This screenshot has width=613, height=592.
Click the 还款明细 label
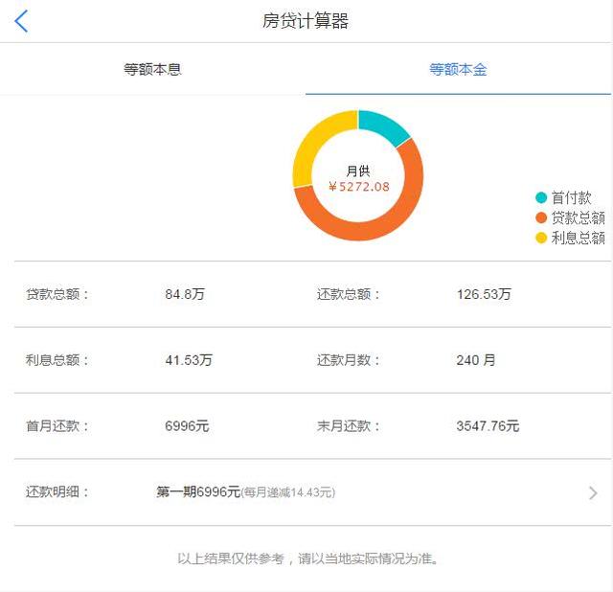[x=57, y=492]
